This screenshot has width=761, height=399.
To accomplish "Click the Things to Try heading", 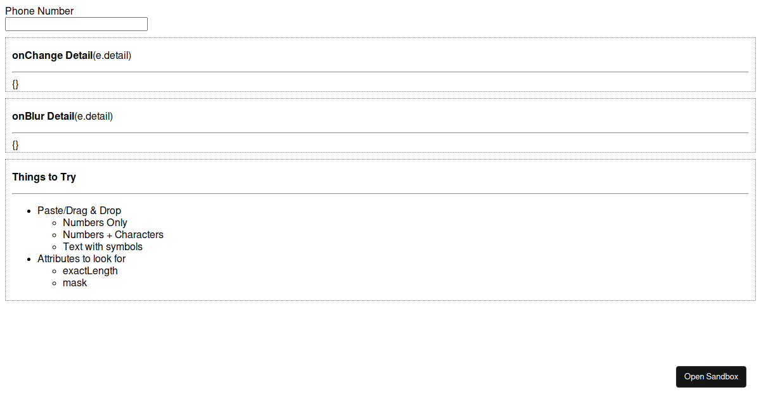I will (x=44, y=177).
